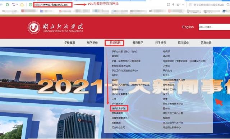Image resolution: width=230 pixels, height=139 pixels.
Task: Expand the dropdown arrow next to the star
Action: click(x=183, y=5)
